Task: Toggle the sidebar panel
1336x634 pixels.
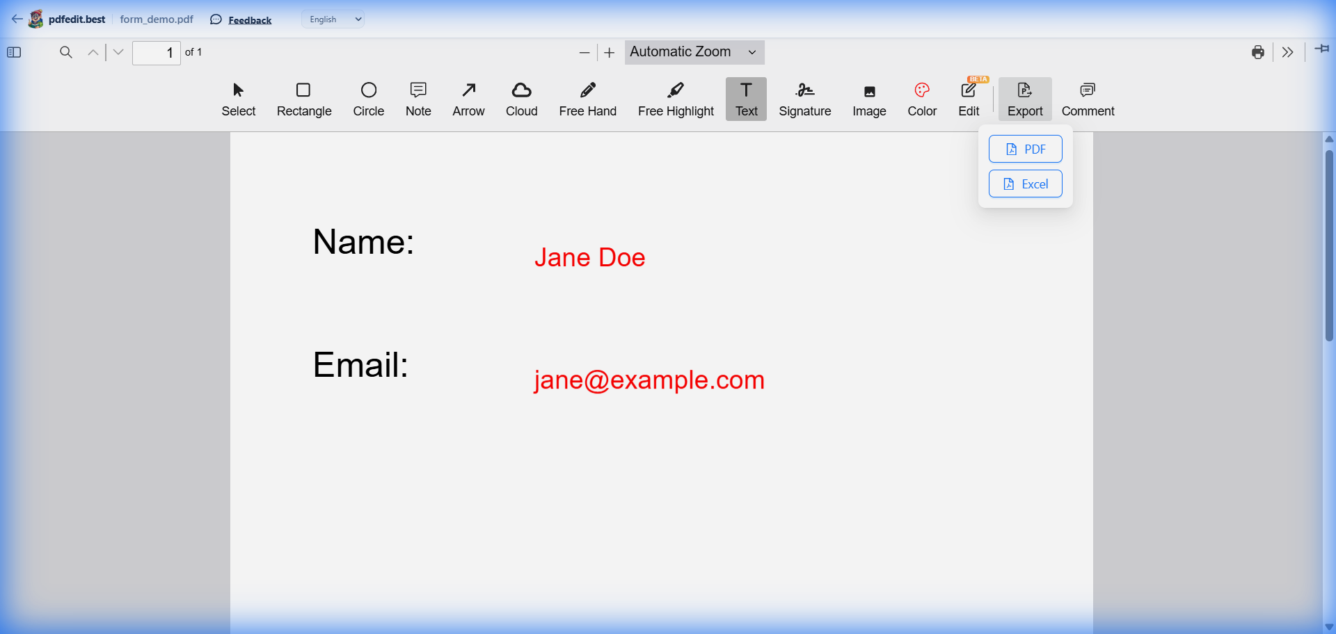Action: (14, 52)
